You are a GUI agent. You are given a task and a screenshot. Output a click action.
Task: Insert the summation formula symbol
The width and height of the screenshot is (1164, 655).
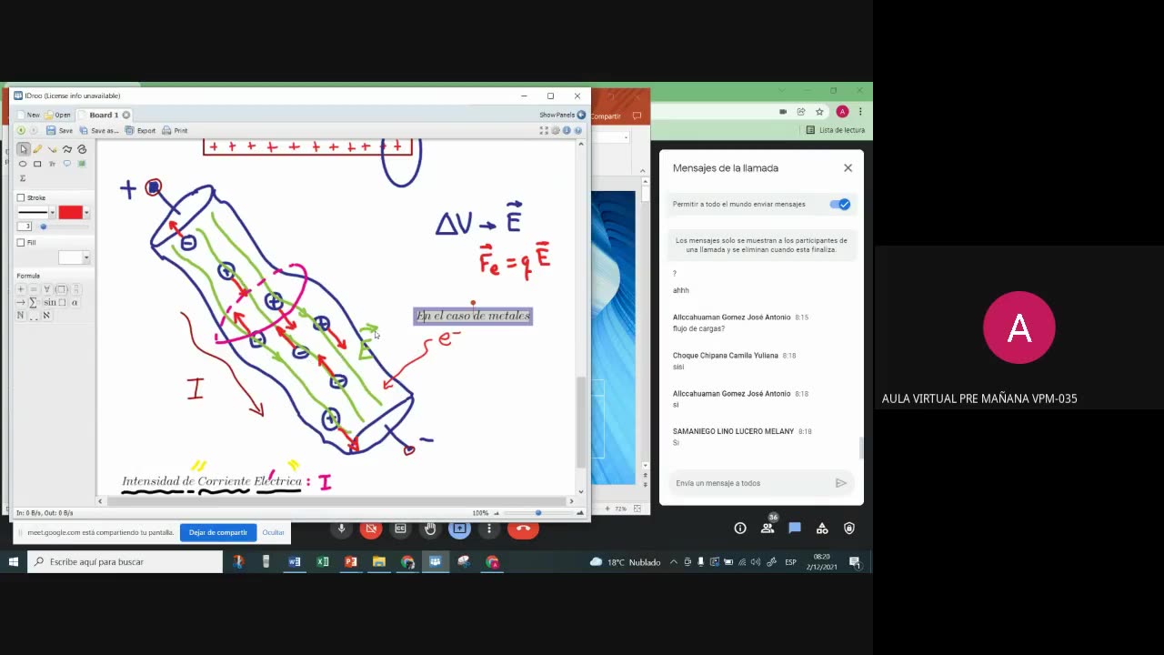click(x=34, y=302)
